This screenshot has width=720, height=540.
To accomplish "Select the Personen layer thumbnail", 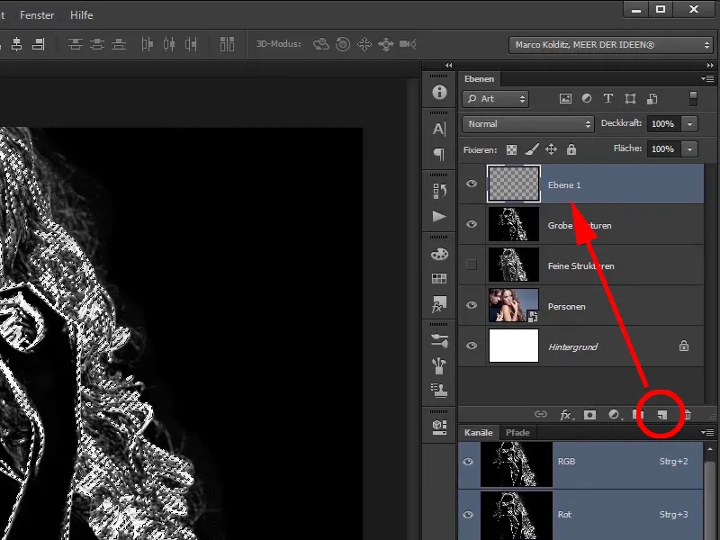I will click(x=514, y=305).
